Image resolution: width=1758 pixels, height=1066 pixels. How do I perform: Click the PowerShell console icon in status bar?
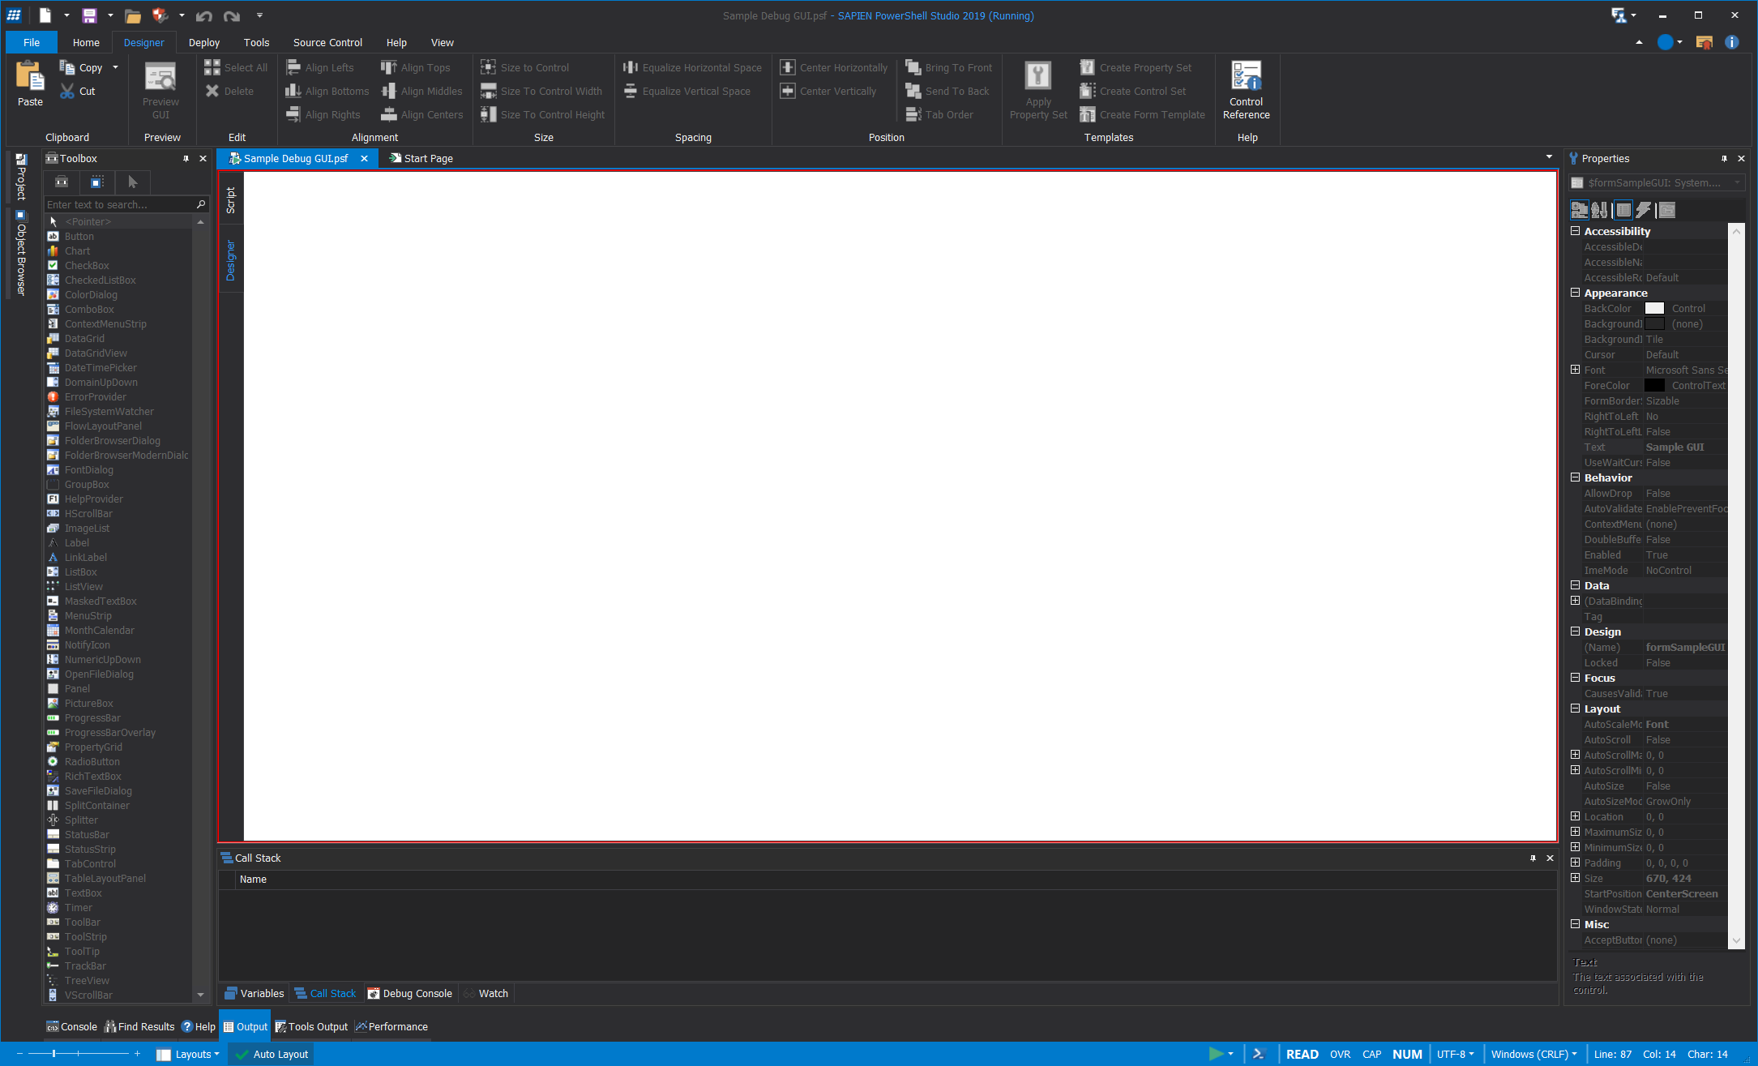pyautogui.click(x=1258, y=1054)
